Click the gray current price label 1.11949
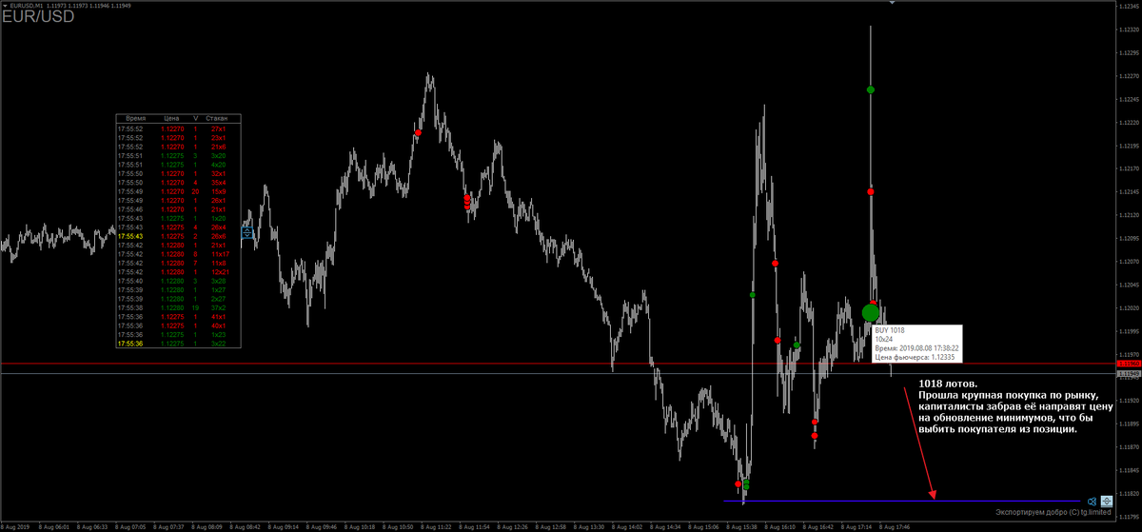 [1128, 374]
